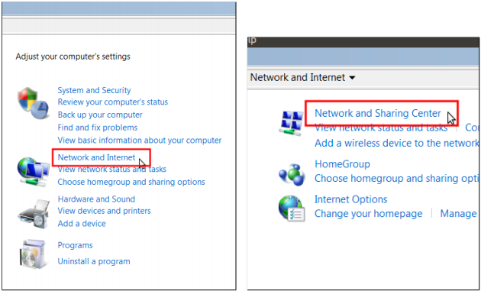Open View devices and printers

point(105,211)
